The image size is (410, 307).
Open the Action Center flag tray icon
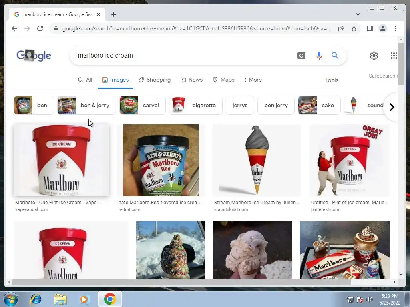360,299
